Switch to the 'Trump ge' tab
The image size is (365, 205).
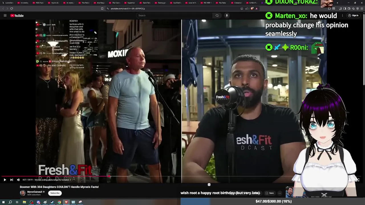pos(160,3)
